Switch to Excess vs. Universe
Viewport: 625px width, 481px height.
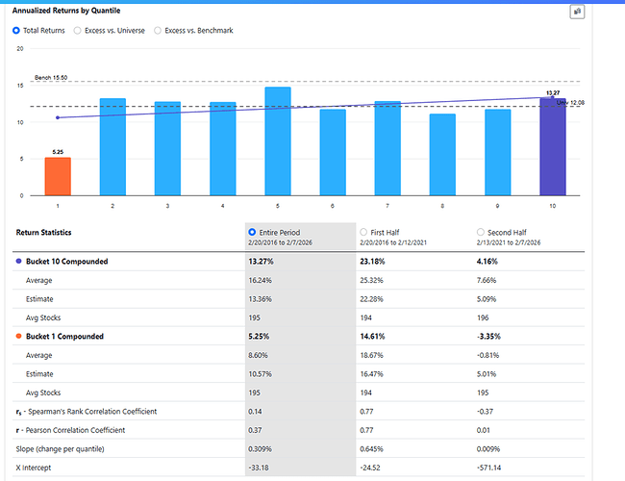pos(78,31)
